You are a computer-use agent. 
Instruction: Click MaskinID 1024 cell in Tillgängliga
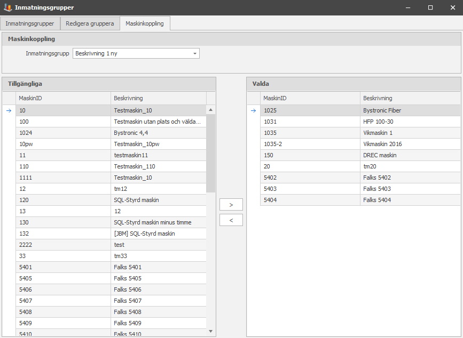63,133
